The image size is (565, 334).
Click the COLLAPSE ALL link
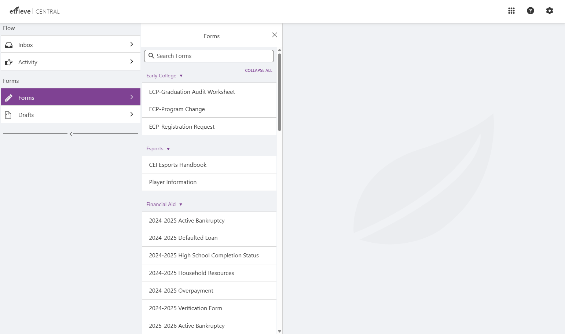[x=258, y=70]
